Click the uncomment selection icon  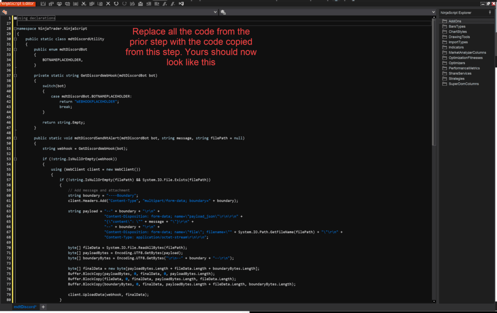coord(173,4)
